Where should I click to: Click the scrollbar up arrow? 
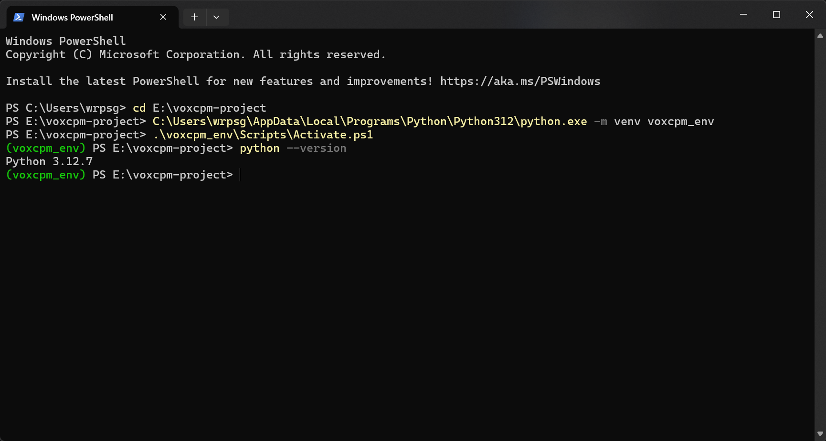click(x=820, y=36)
